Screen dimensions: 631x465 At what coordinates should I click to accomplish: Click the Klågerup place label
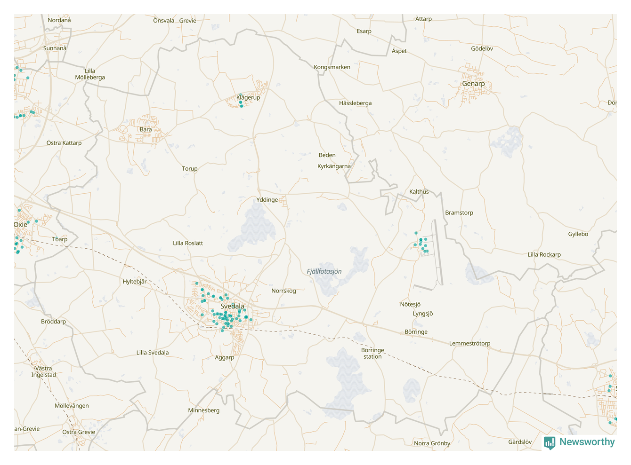point(248,97)
